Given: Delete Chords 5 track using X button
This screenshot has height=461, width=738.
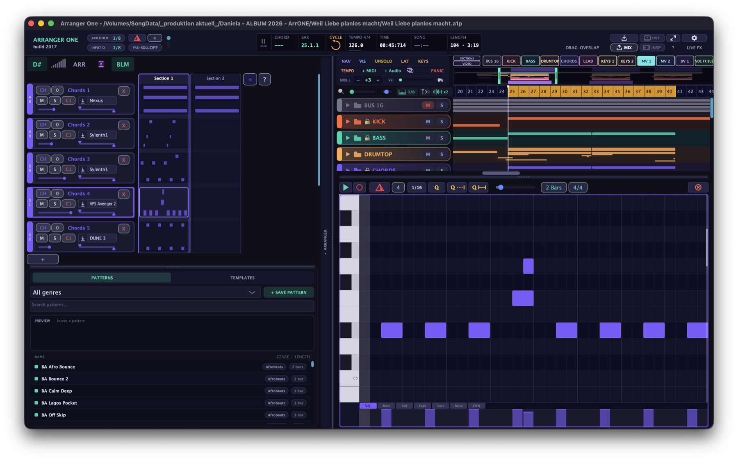Looking at the screenshot, I should [123, 228].
